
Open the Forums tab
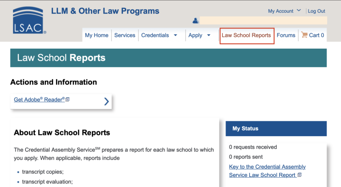(x=286, y=35)
